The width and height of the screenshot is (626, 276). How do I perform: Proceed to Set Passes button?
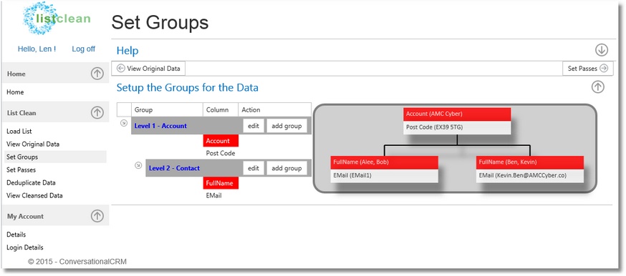pyautogui.click(x=587, y=69)
